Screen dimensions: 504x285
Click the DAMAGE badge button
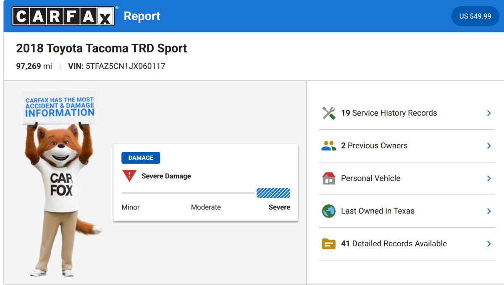(x=141, y=158)
